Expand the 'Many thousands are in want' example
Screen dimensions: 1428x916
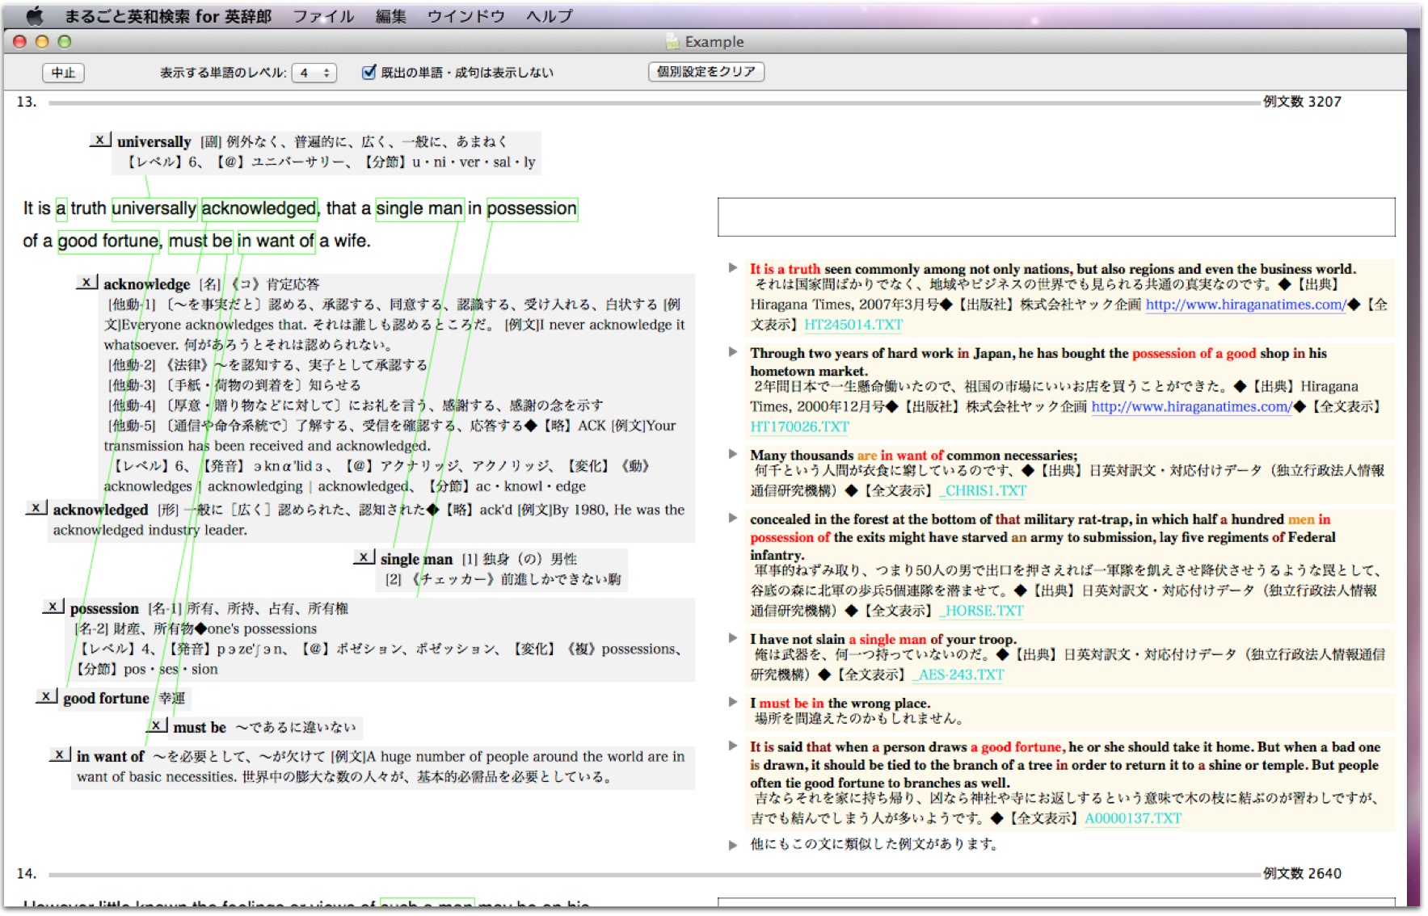click(733, 454)
